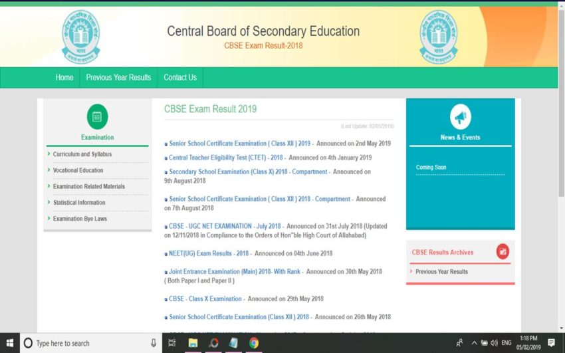Open Previous Year Results in navigation bar
This screenshot has width=565, height=353.
coord(118,77)
